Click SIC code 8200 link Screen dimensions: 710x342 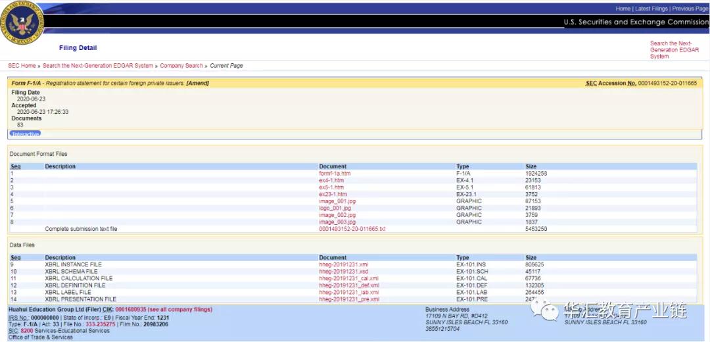[x=27, y=331]
